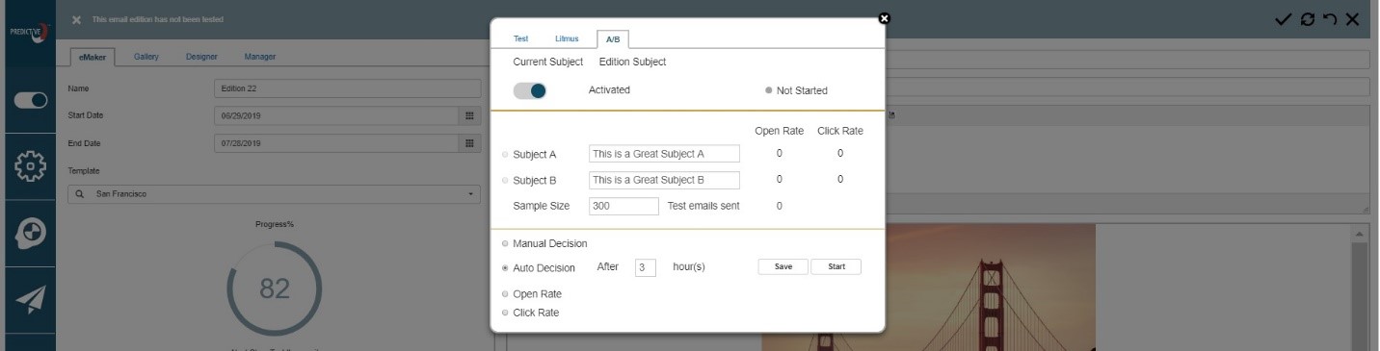1380x351 pixels.
Task: Click the 'Current Subject' label
Action: pyautogui.click(x=548, y=62)
